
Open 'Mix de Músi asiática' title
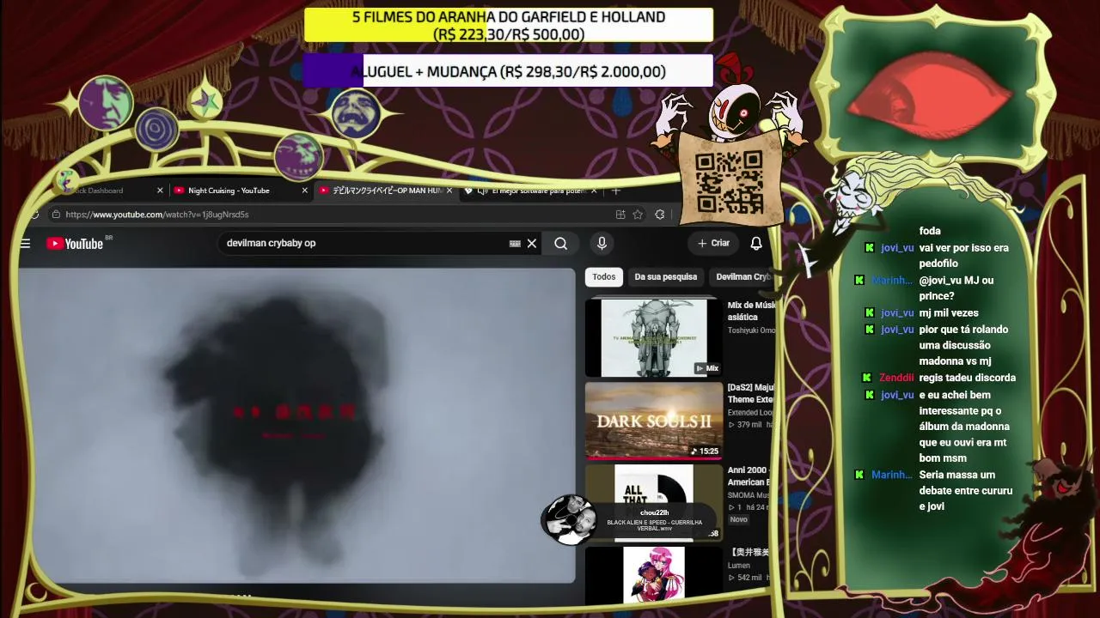[x=751, y=311]
